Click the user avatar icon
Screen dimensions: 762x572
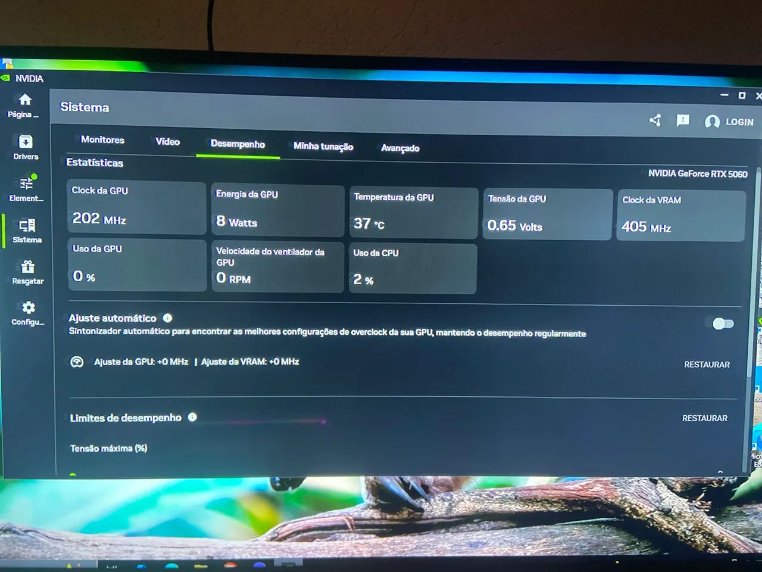coord(712,122)
